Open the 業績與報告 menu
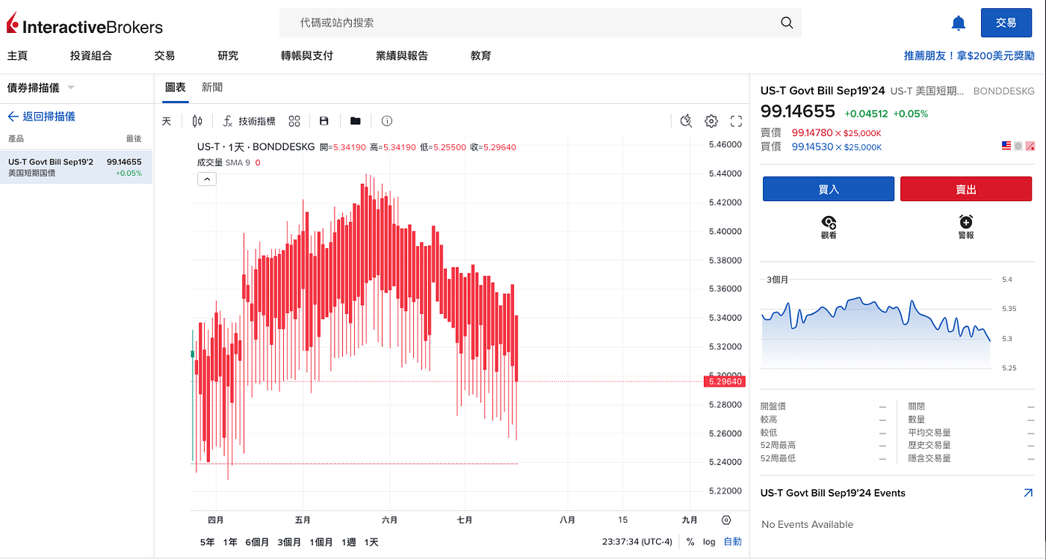The image size is (1046, 560). pyautogui.click(x=402, y=55)
